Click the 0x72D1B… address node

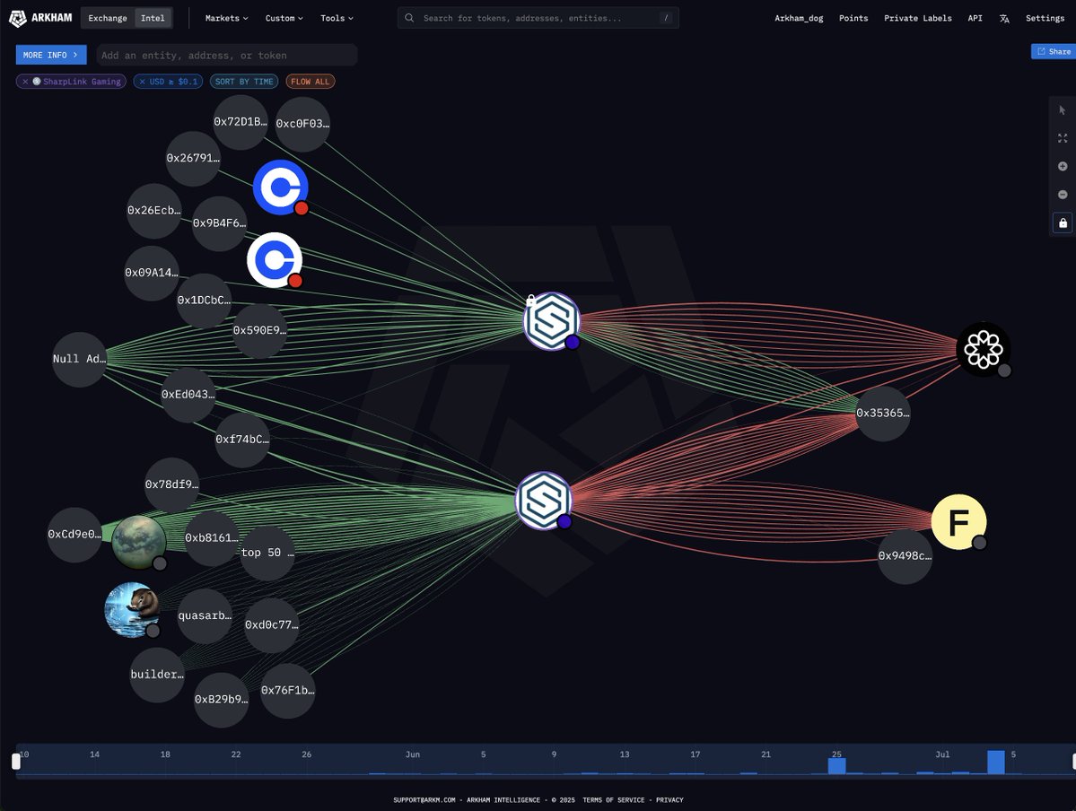pyautogui.click(x=241, y=122)
